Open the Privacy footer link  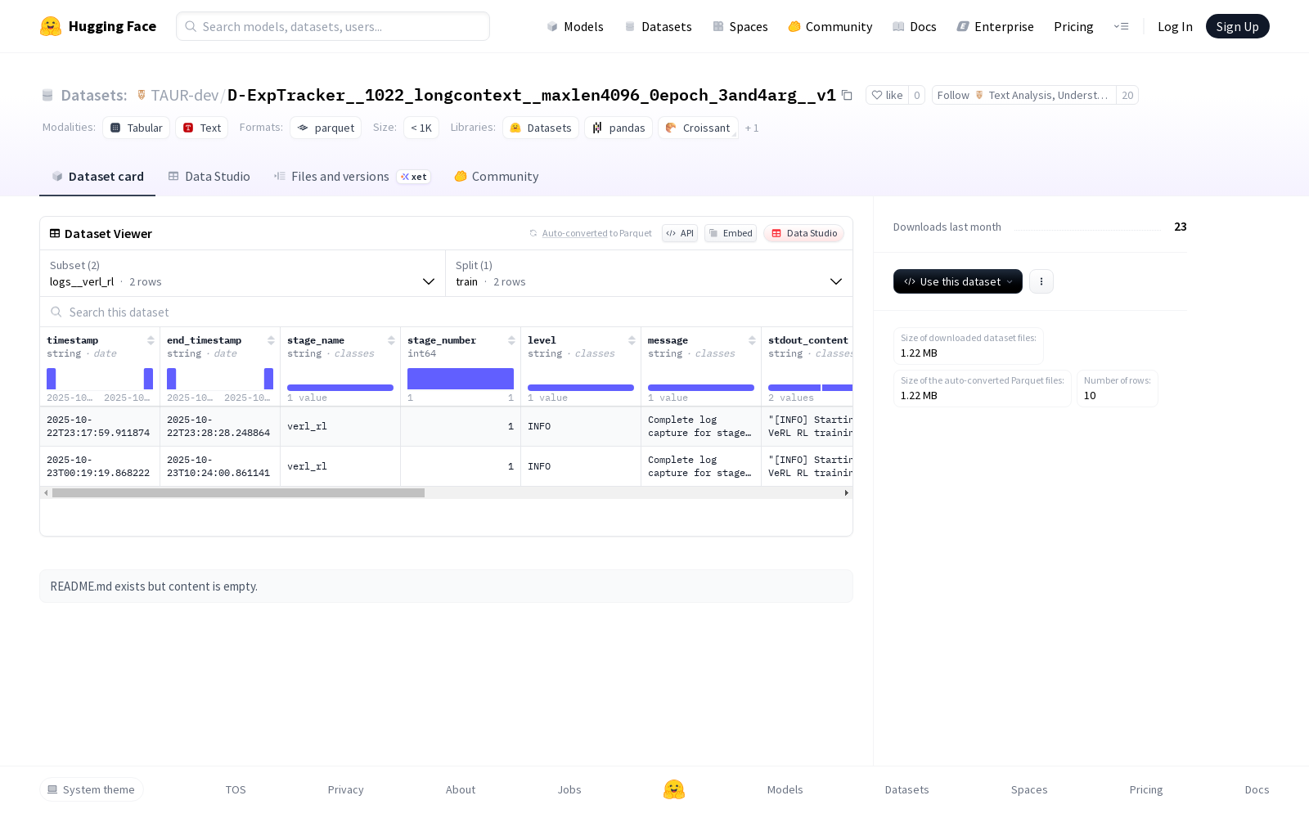tap(345, 789)
